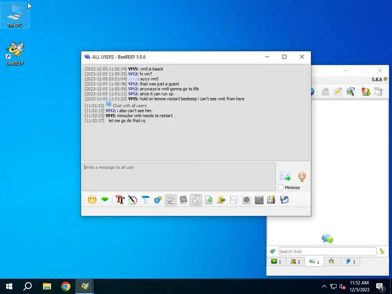Open taskbar search magnifier

click(28, 286)
